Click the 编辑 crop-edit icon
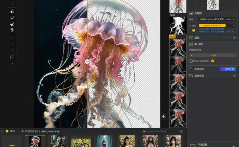 191,38
